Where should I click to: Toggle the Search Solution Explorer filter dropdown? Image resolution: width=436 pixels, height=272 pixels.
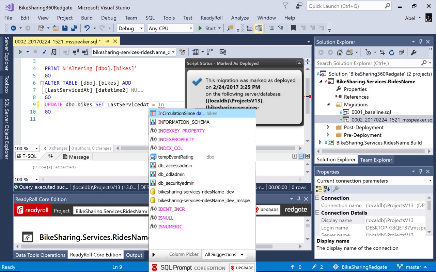430,63
